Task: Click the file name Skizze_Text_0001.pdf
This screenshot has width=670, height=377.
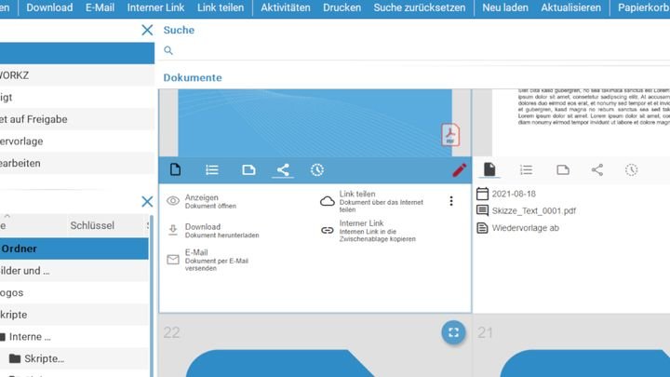Action: click(534, 210)
